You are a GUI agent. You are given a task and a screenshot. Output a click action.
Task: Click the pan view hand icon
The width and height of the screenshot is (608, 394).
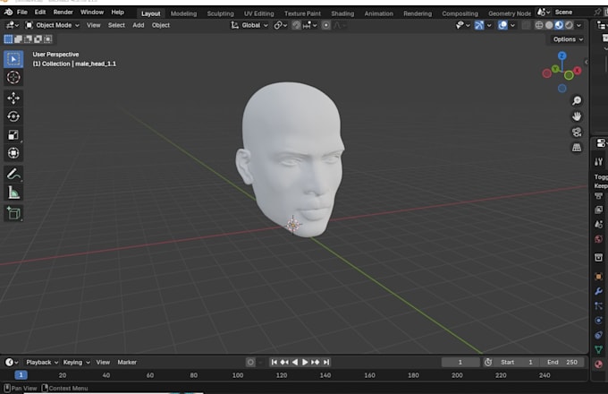pyautogui.click(x=577, y=116)
